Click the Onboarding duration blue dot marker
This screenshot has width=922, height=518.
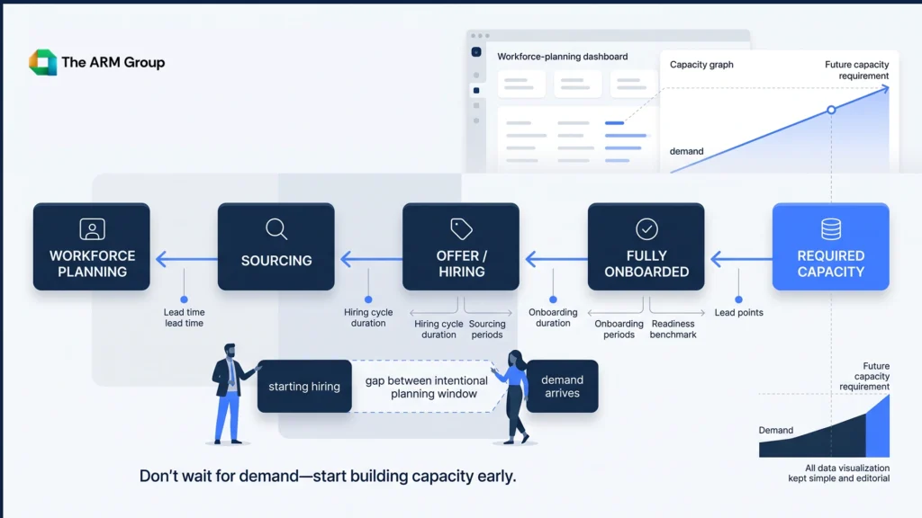pos(553,299)
